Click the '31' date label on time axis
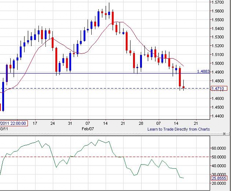 70,123
